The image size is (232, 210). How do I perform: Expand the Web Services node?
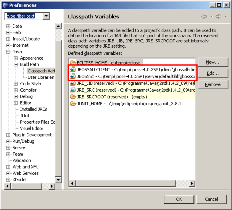pyautogui.click(x=8, y=173)
